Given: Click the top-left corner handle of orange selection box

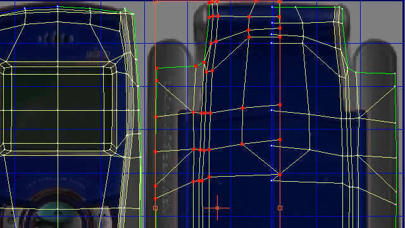Looking at the screenshot, I should pos(155,1).
